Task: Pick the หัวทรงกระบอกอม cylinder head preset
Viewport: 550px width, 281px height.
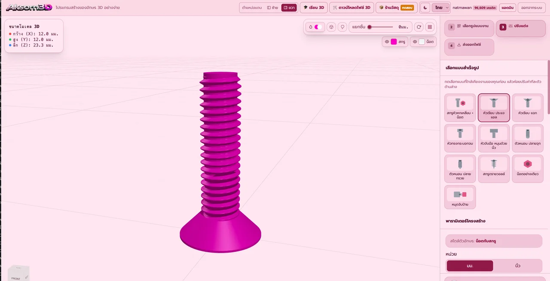Action: click(x=460, y=138)
